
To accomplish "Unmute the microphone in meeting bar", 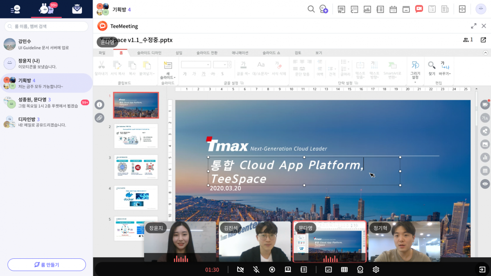I will pos(256,269).
